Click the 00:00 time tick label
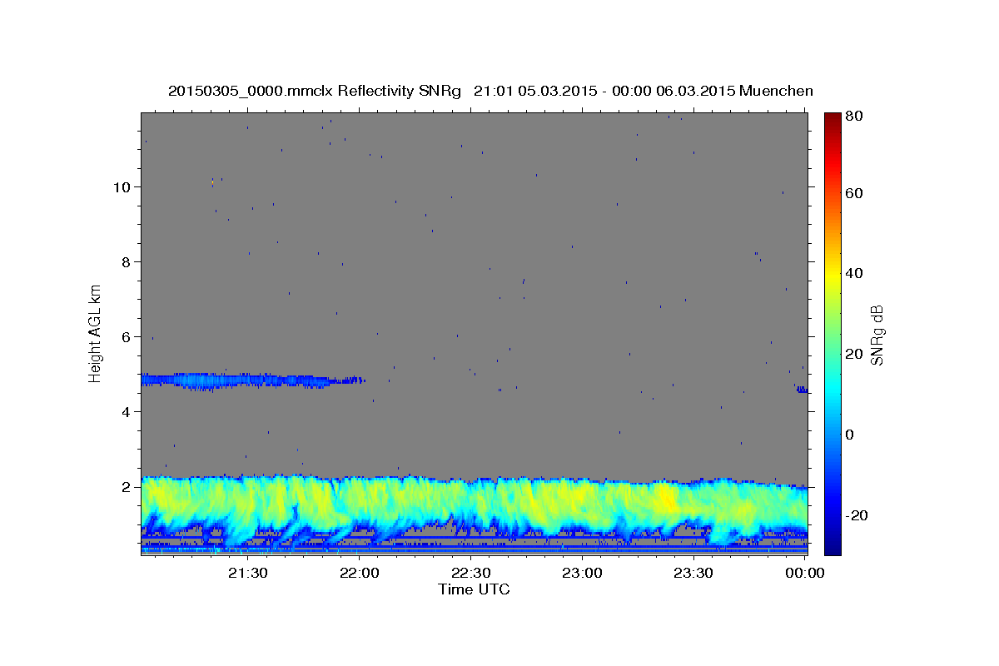Image resolution: width=999 pixels, height=666 pixels. click(804, 573)
